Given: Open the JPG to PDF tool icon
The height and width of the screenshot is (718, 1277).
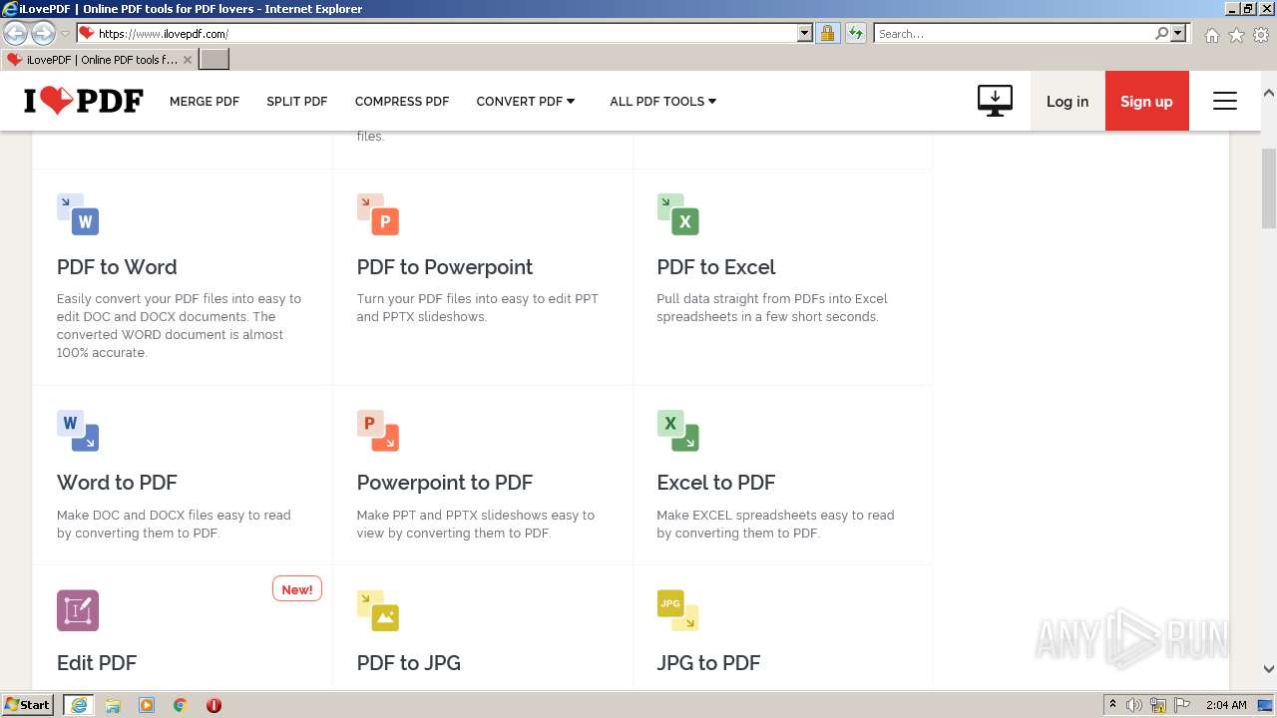Looking at the screenshot, I should [678, 610].
